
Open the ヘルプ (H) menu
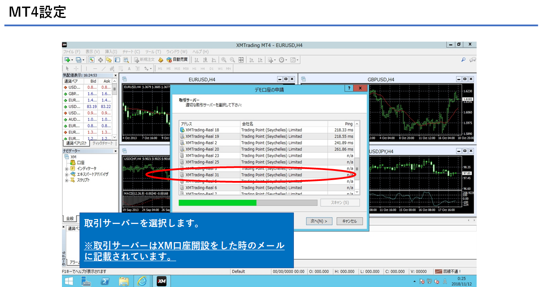click(x=201, y=52)
